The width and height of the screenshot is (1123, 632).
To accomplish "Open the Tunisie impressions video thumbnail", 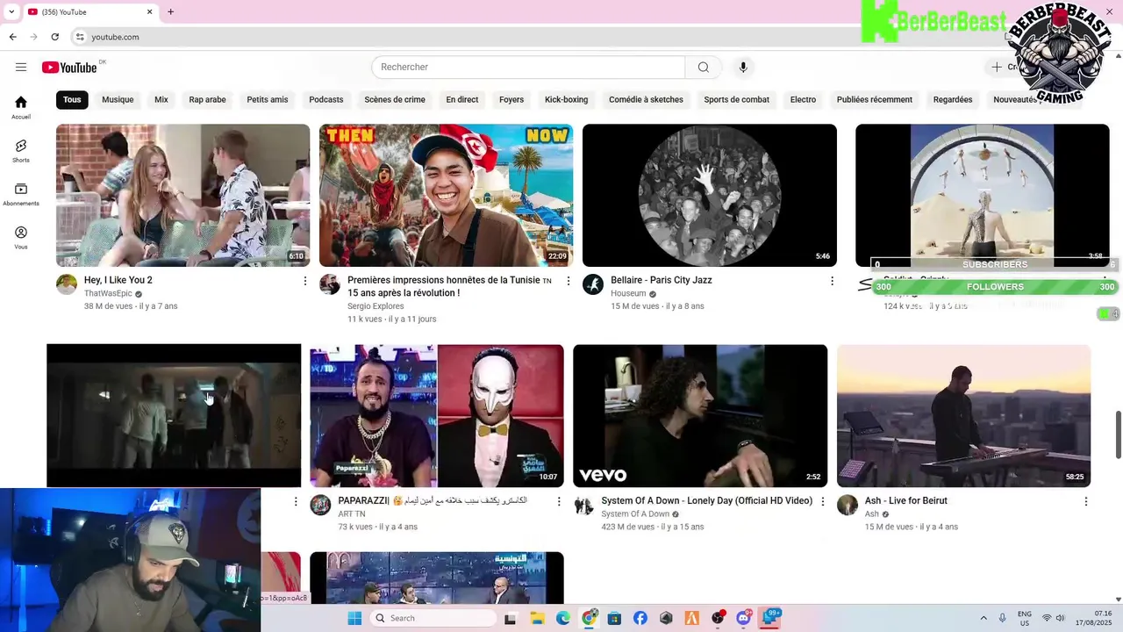I will 446,195.
